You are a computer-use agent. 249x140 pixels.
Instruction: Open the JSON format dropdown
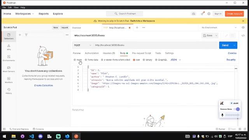click(x=175, y=60)
